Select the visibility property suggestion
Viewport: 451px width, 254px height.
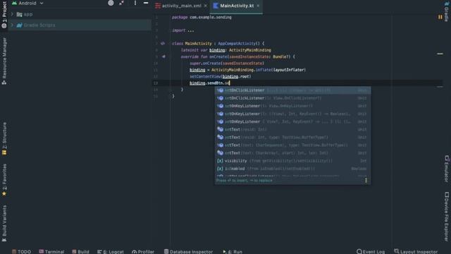click(x=293, y=161)
